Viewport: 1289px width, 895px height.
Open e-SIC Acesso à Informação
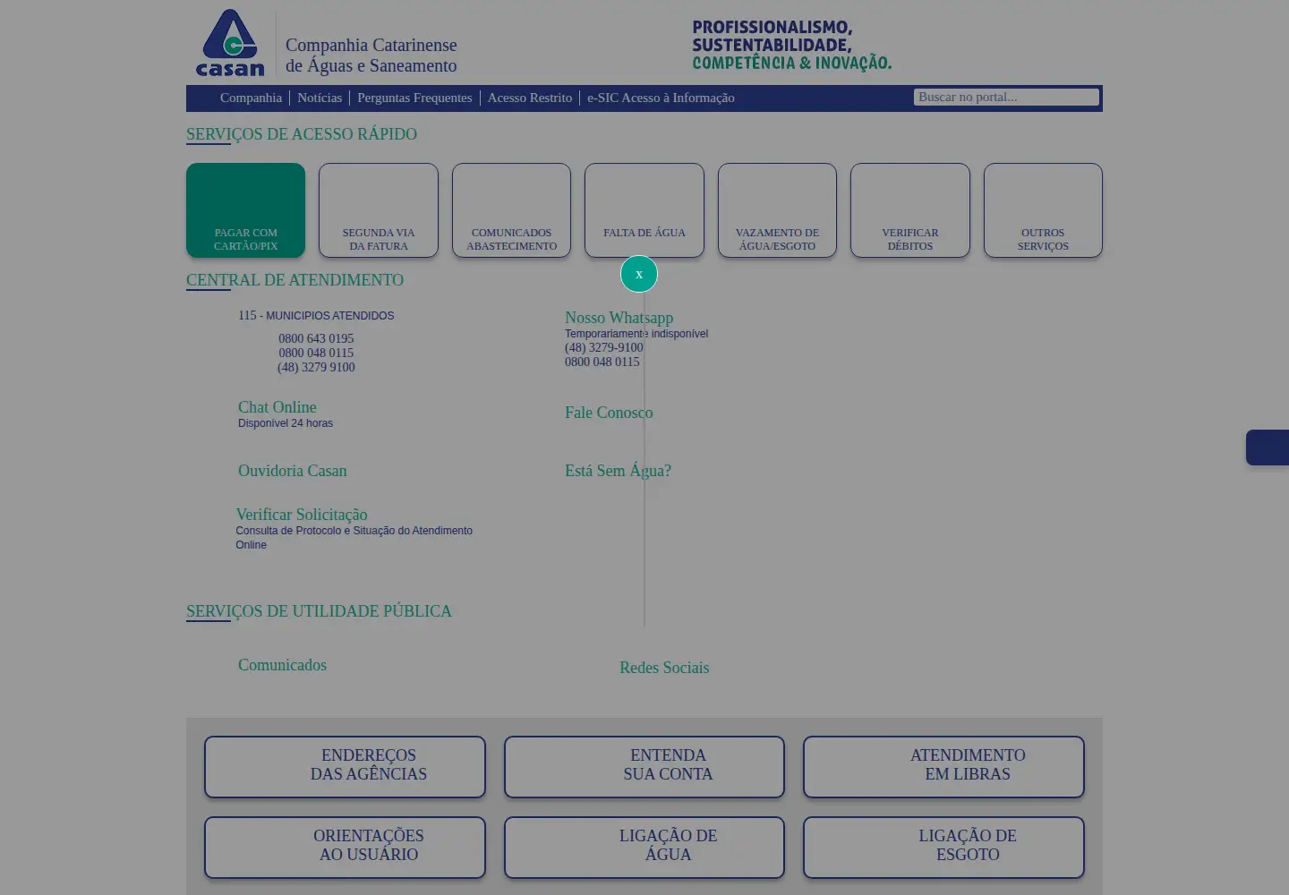pos(661,98)
